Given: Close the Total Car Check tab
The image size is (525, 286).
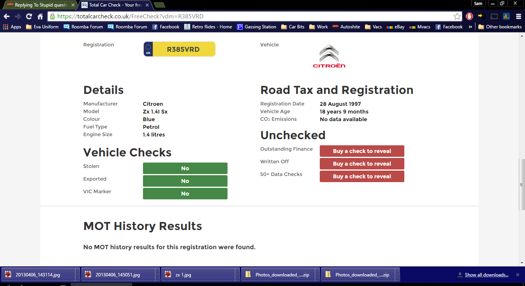Looking at the screenshot, I should pos(147,5).
